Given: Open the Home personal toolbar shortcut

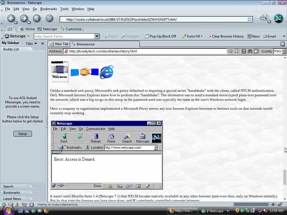Looking at the screenshot, I should tap(27, 29).
